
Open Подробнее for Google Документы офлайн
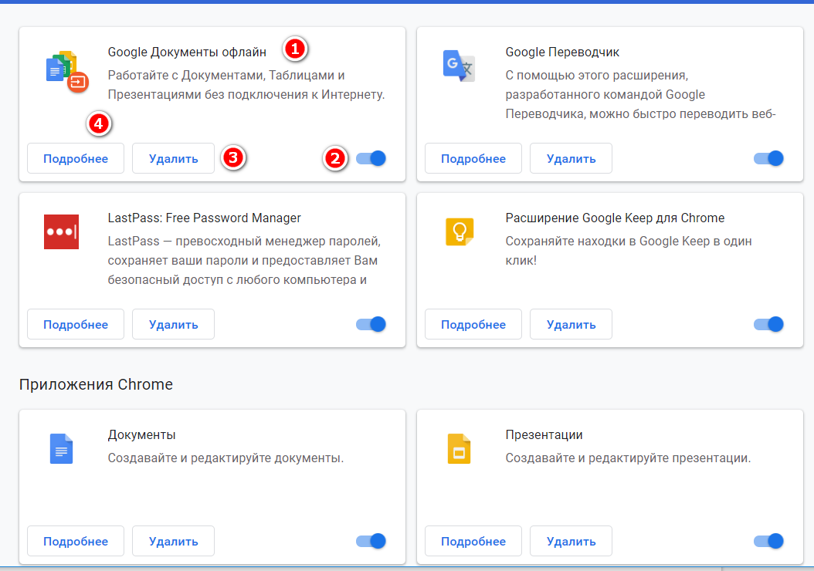[76, 158]
